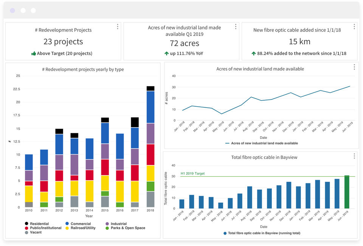Image resolution: width=363 pixels, height=246 pixels.
Task: Click the '# Redevelopment Projects' card title
Action: pyautogui.click(x=63, y=30)
